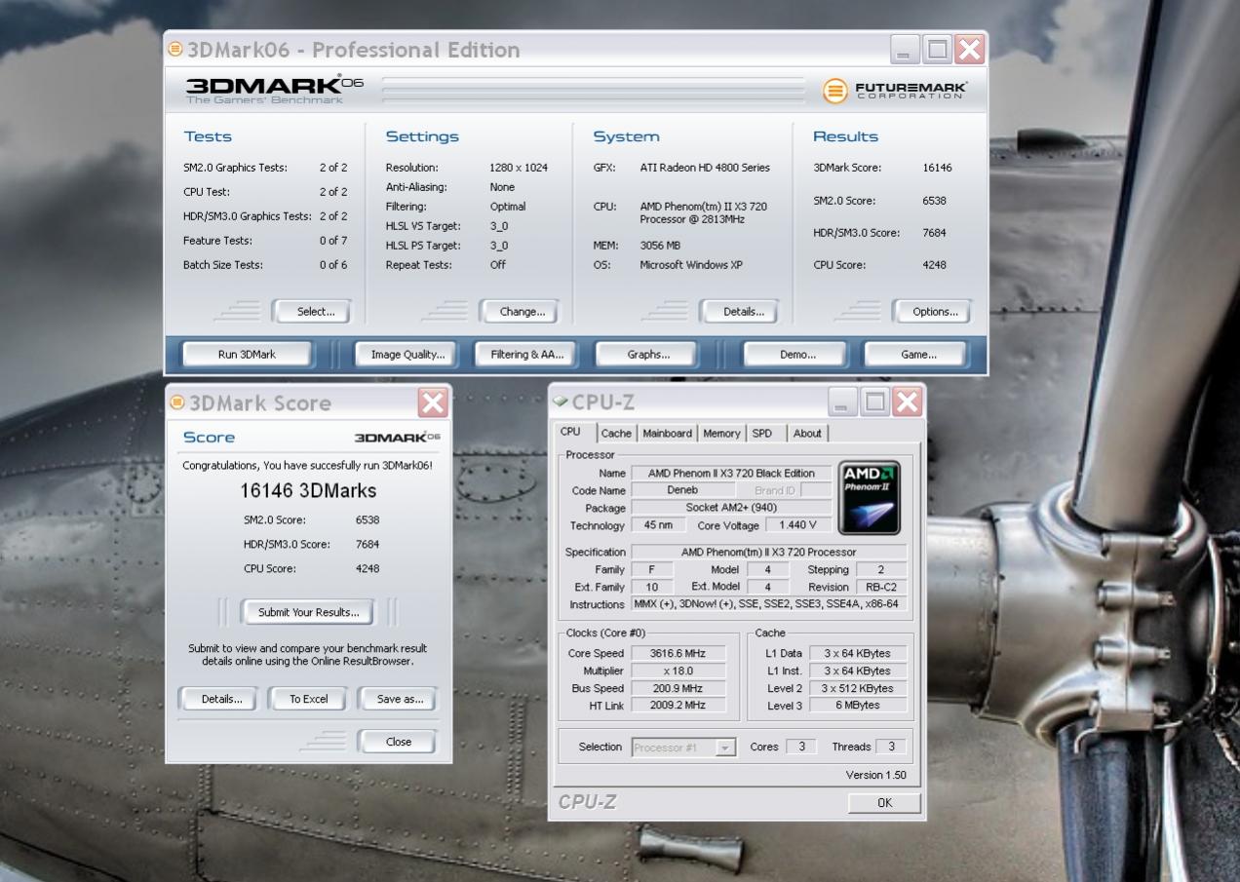Viewport: 1240px width, 882px height.
Task: Click the Instructions field in CPU-Z
Action: point(769,604)
